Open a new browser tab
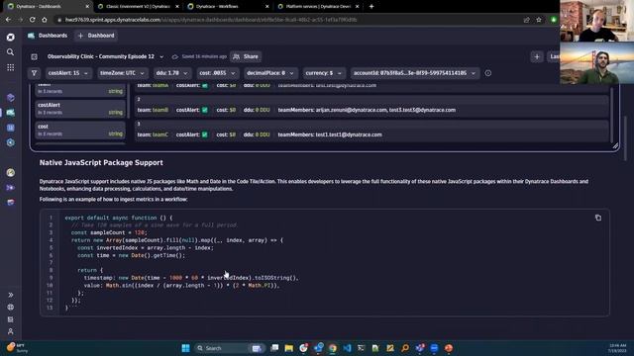Screen dimensions: 634x356 tap(371, 7)
